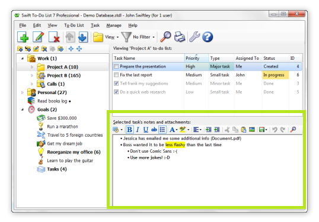This screenshot has width=319, height=222.
Task: Collapse the Work tree node
Action: [x=23, y=59]
